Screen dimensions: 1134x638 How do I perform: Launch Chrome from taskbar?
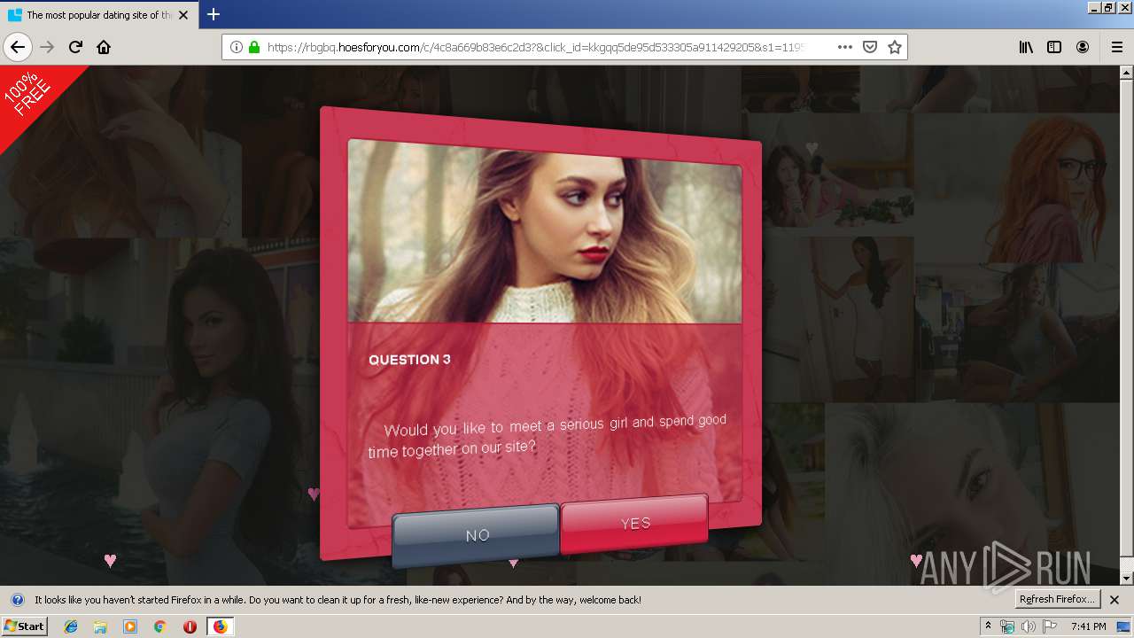(x=159, y=626)
